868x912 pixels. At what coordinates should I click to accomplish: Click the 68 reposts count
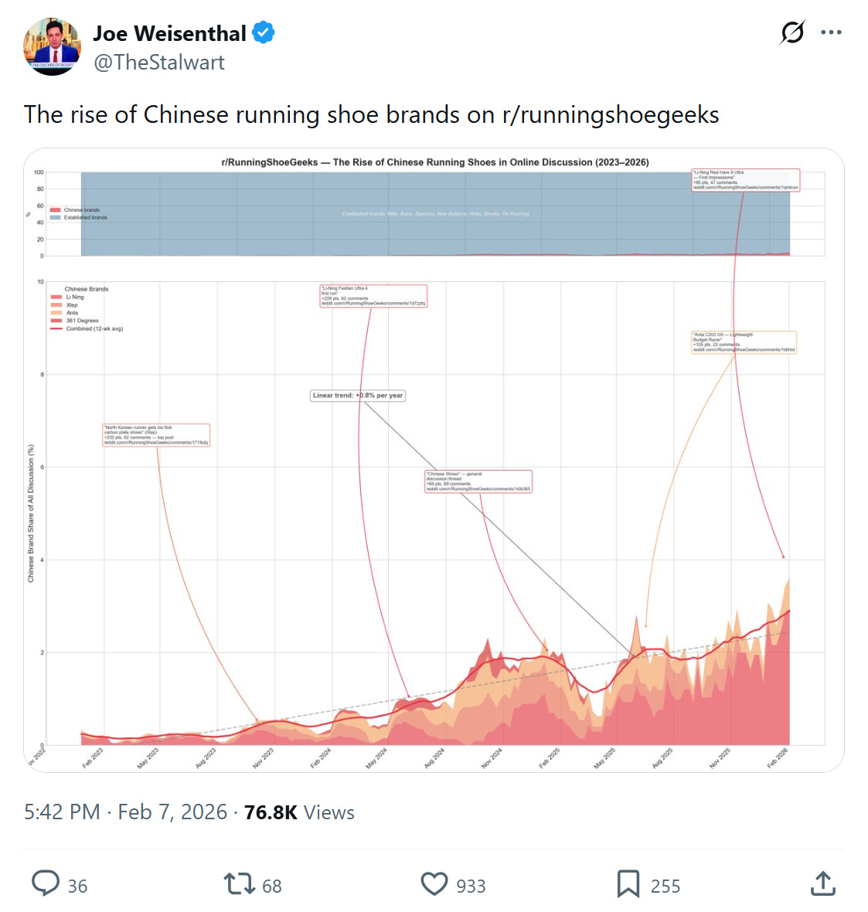[x=272, y=886]
